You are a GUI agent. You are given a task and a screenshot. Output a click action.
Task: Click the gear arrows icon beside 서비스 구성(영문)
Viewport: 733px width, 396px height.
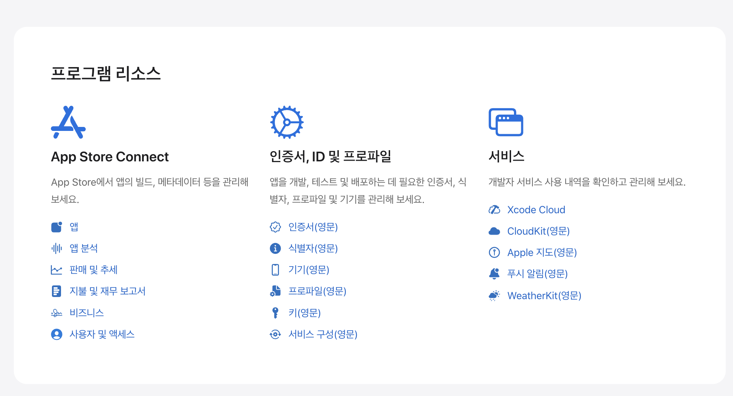click(x=275, y=334)
